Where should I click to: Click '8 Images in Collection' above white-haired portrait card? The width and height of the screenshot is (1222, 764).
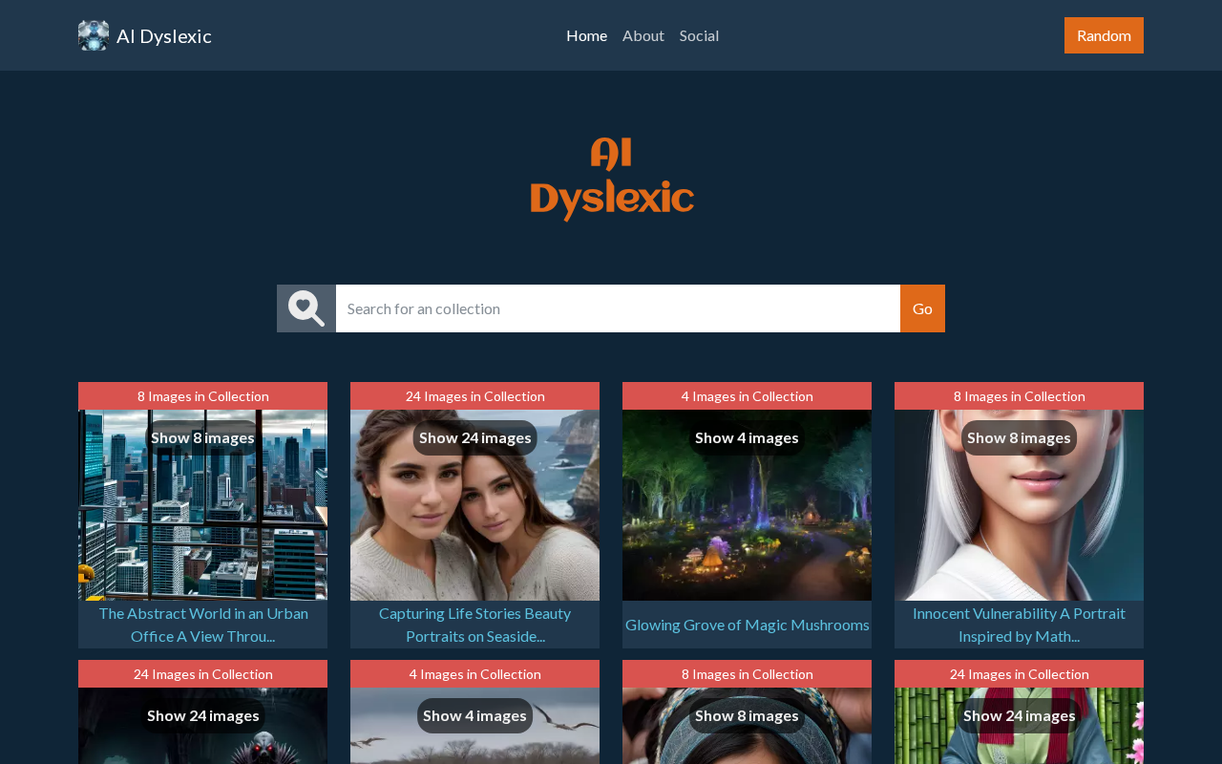(x=1019, y=396)
